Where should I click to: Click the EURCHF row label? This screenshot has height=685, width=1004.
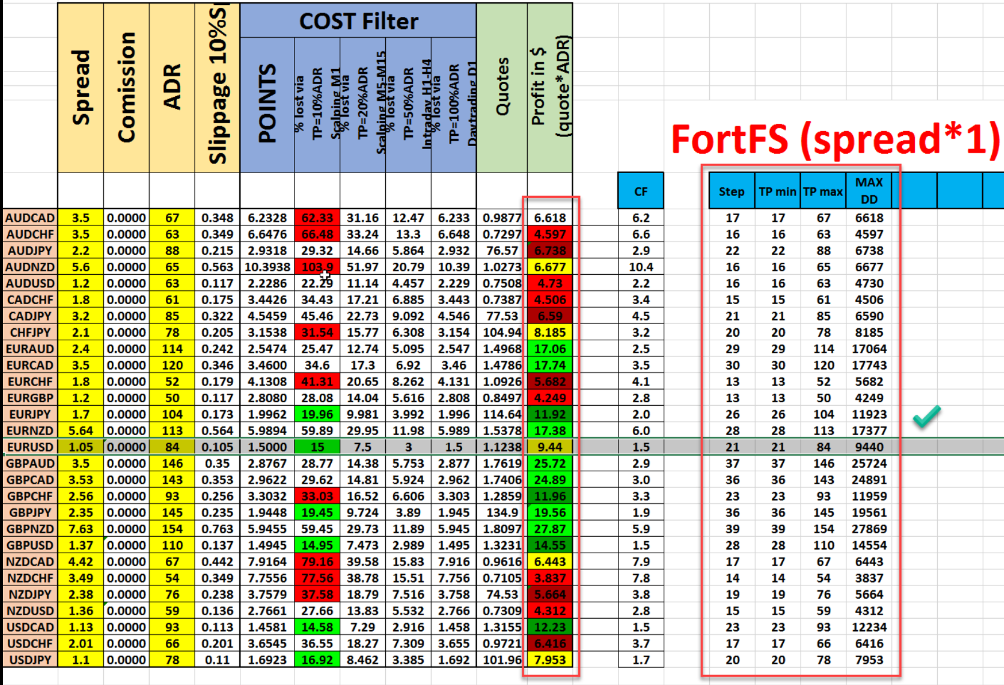pos(30,382)
